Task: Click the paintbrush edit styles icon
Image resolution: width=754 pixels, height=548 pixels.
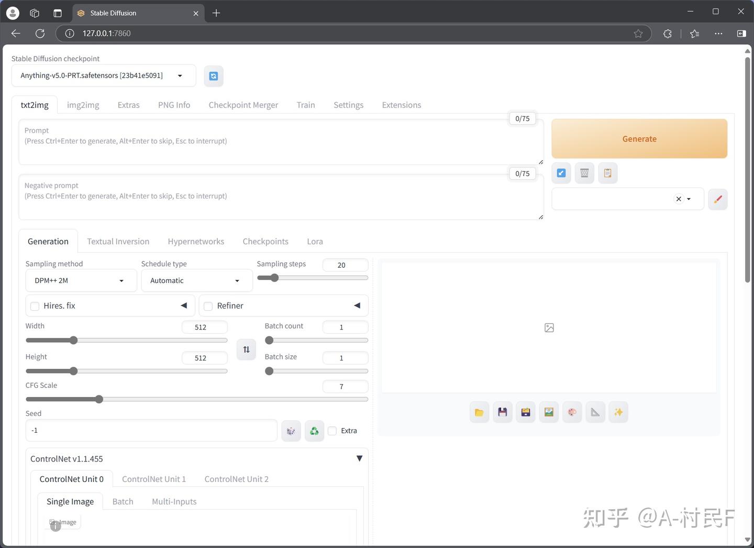Action: 717,199
